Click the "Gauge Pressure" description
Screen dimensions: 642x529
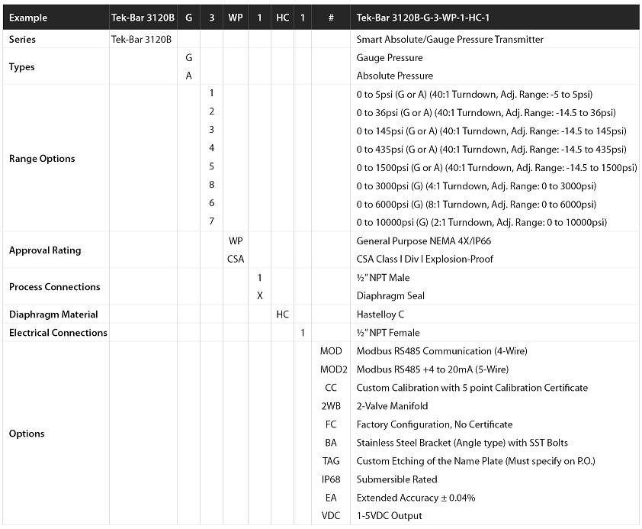pos(390,58)
